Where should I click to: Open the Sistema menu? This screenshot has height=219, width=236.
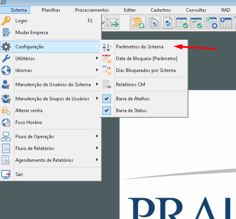(x=15, y=10)
